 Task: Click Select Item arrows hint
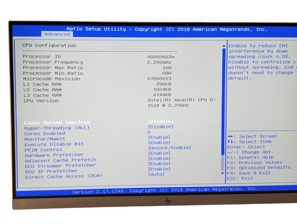[249, 142]
